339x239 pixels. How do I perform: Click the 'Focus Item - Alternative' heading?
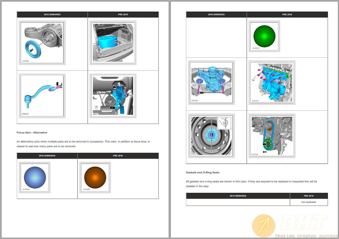pyautogui.click(x=32, y=132)
